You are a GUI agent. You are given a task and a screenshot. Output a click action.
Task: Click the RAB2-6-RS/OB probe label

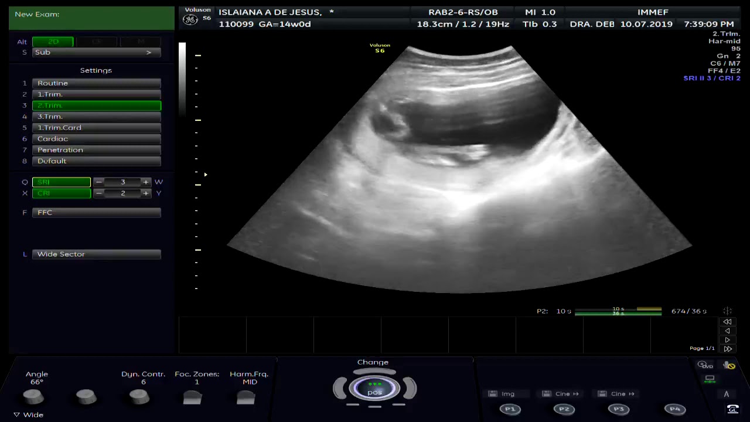[463, 12]
